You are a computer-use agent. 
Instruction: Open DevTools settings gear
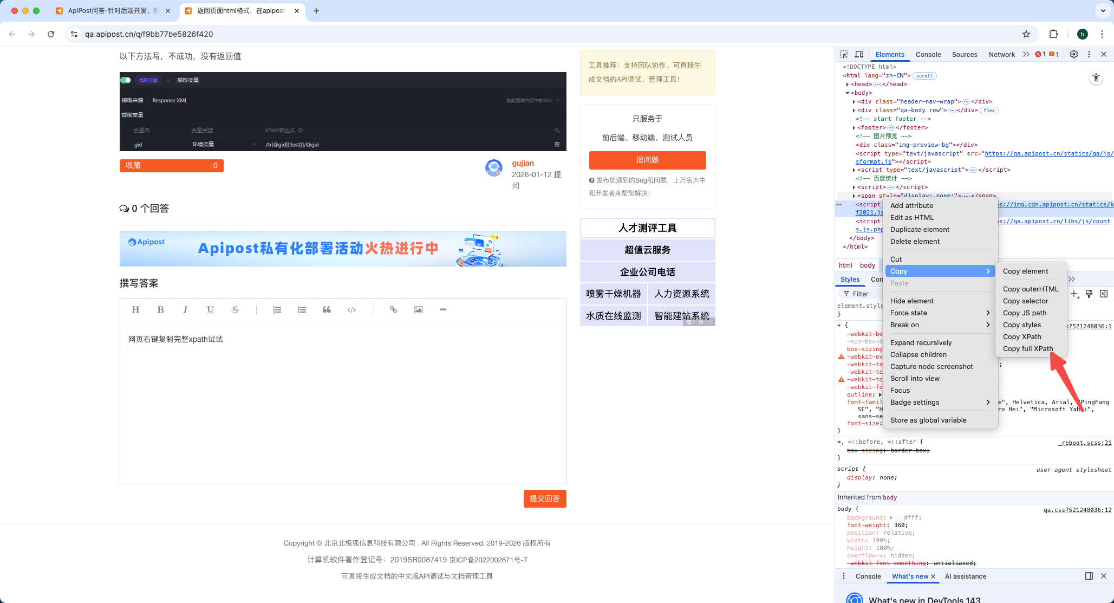1074,54
